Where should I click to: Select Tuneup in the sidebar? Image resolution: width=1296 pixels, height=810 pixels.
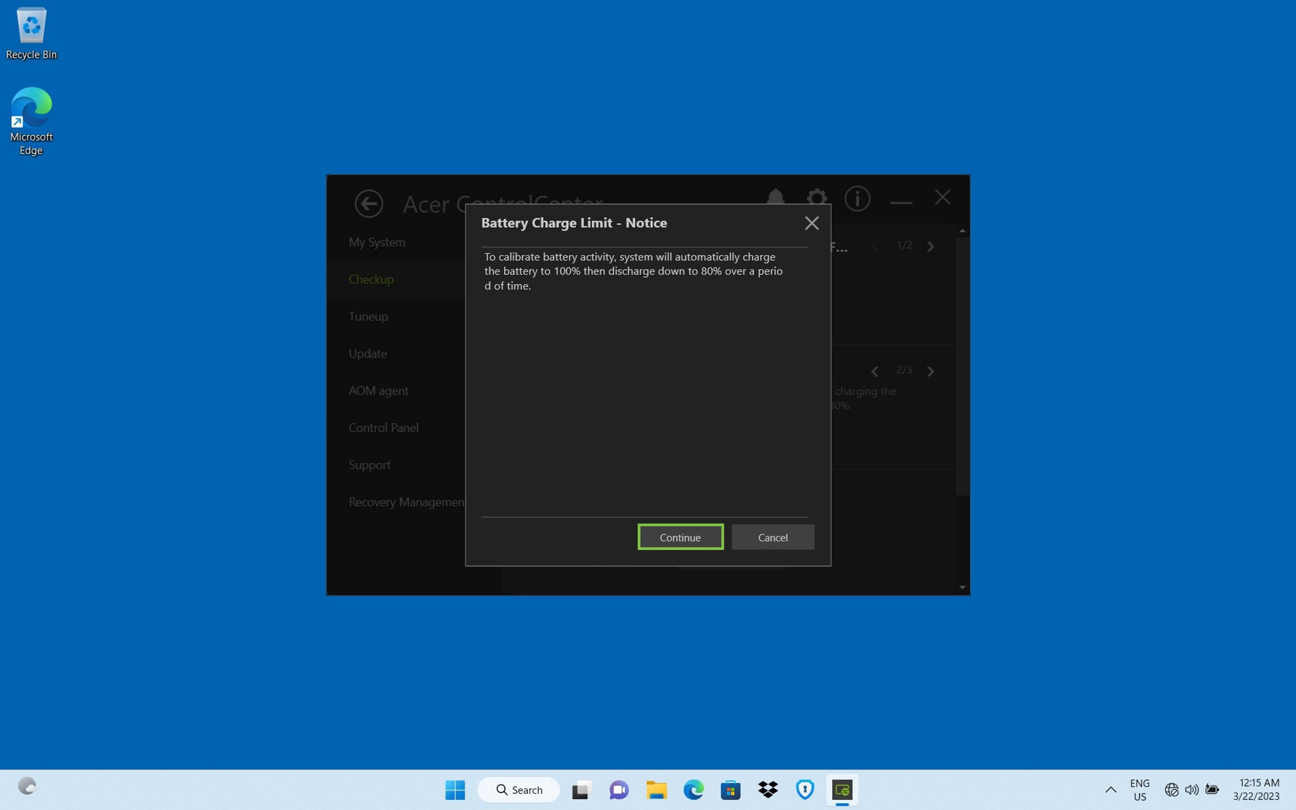(368, 316)
